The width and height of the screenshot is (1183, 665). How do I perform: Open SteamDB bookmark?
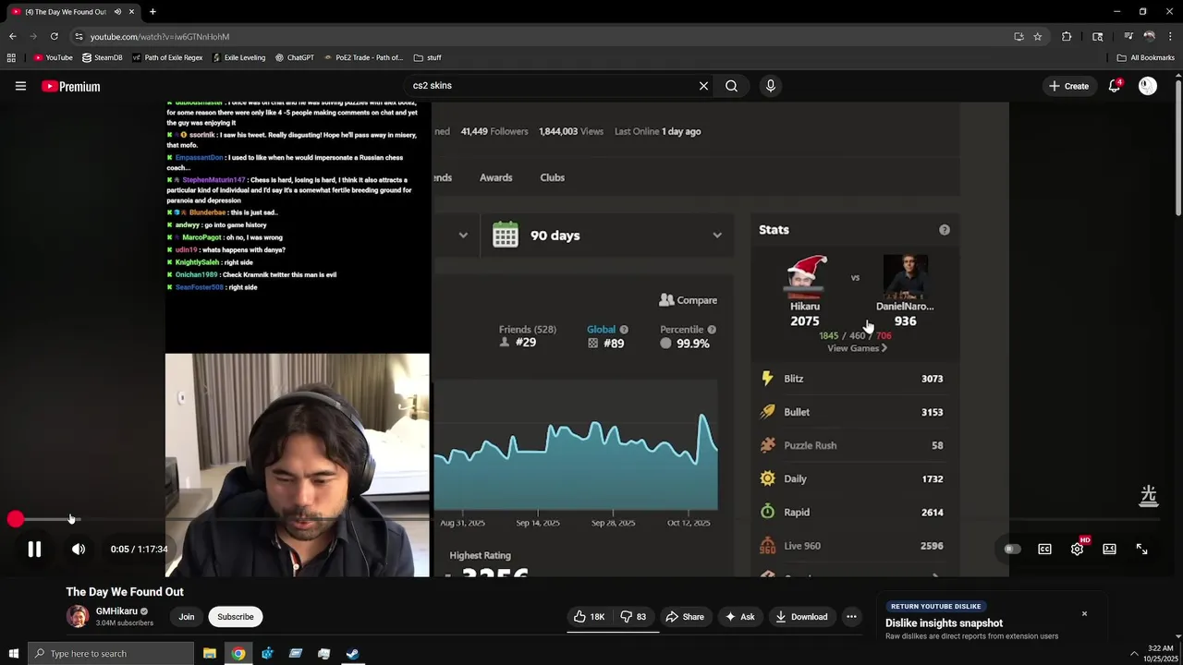pos(102,57)
